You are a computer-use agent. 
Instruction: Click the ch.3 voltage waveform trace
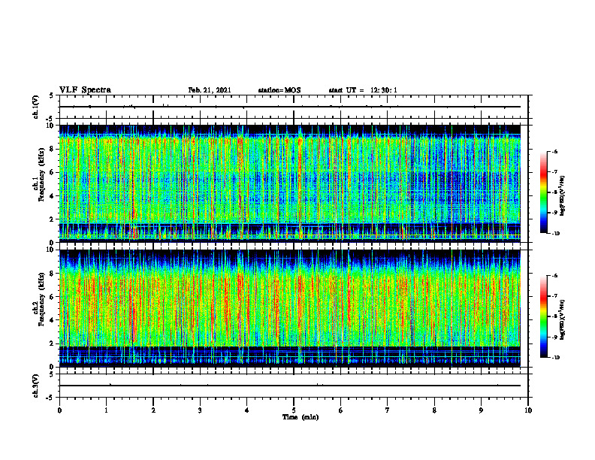click(x=290, y=386)
